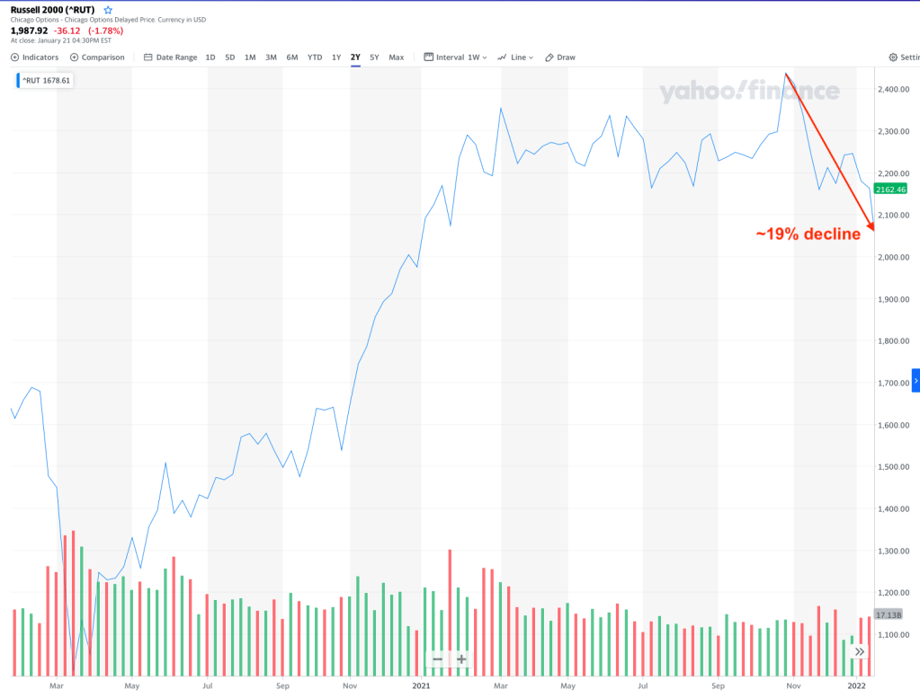
Task: Add Russell 2000 to watchlist star
Action: pyautogui.click(x=108, y=10)
